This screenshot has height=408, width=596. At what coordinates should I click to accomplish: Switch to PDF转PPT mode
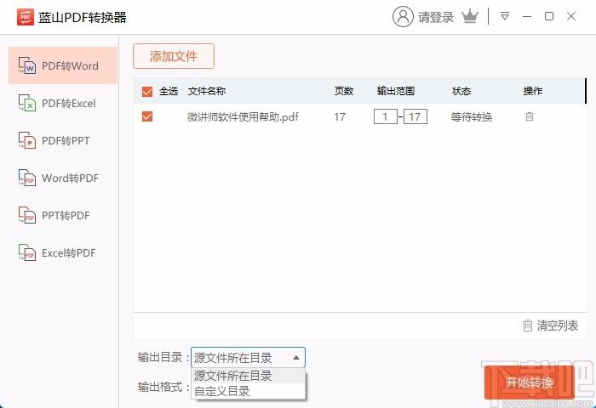(63, 141)
